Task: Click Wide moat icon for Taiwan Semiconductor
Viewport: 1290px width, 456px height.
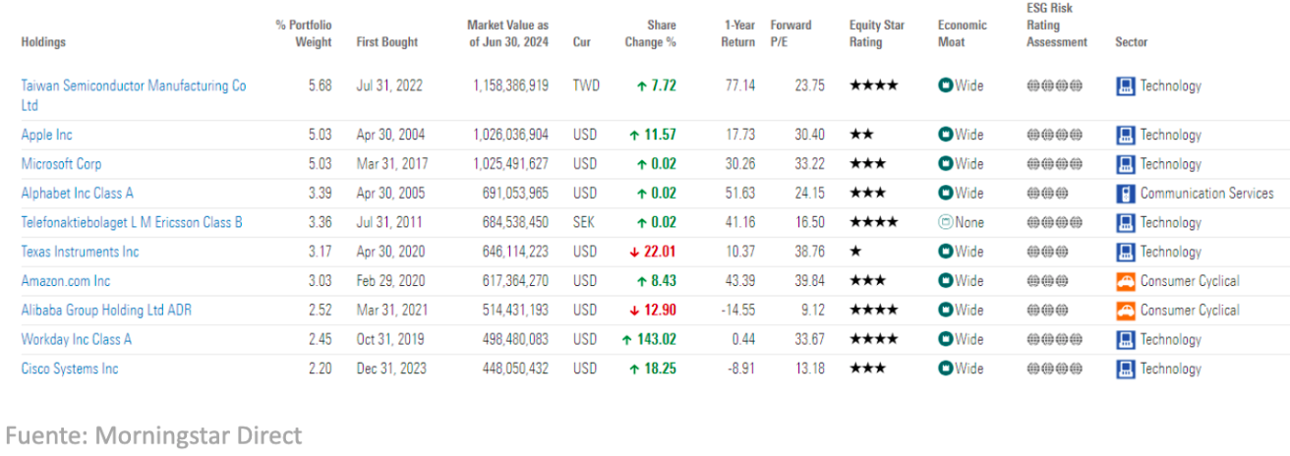Action: pos(946,86)
